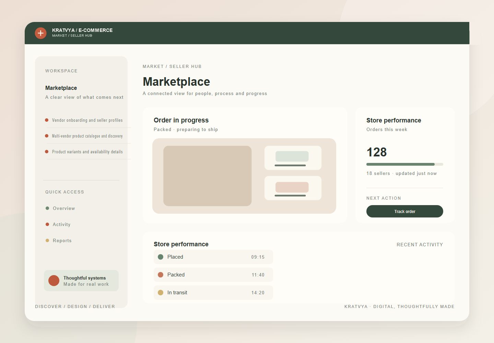
Task: Select Vendor onboarding and seller profiles
Action: pos(87,120)
